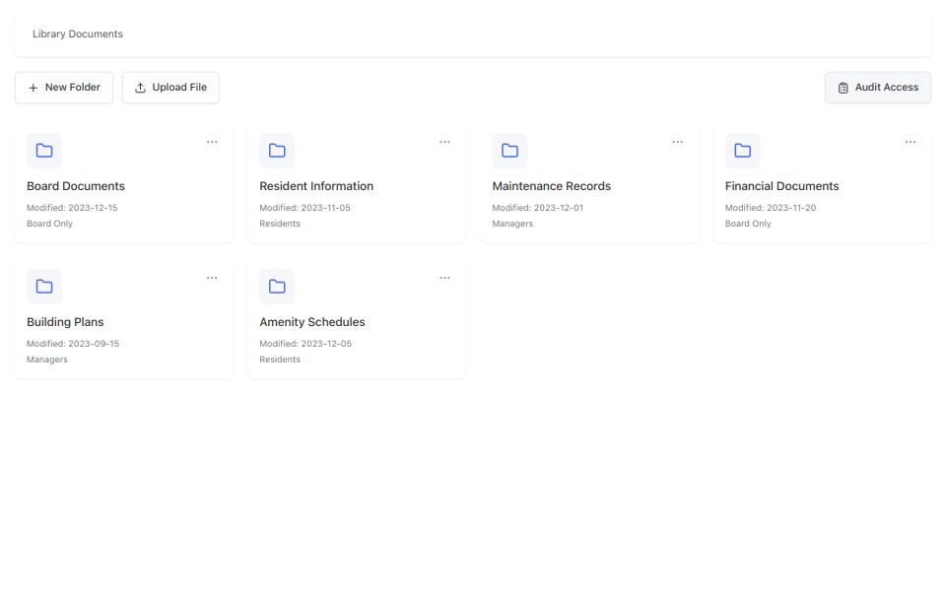Expand options menu on Building Plans card
The image size is (946, 591).
(212, 278)
